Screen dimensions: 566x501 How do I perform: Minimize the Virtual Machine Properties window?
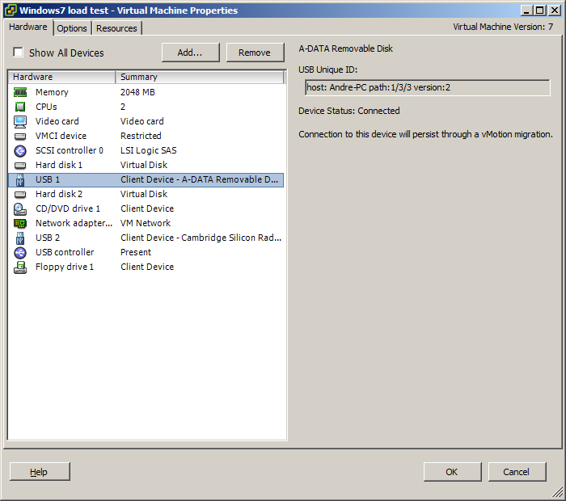coord(526,11)
